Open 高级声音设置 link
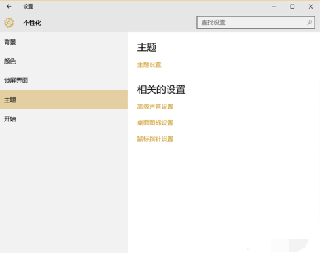The width and height of the screenshot is (320, 253). click(x=155, y=107)
